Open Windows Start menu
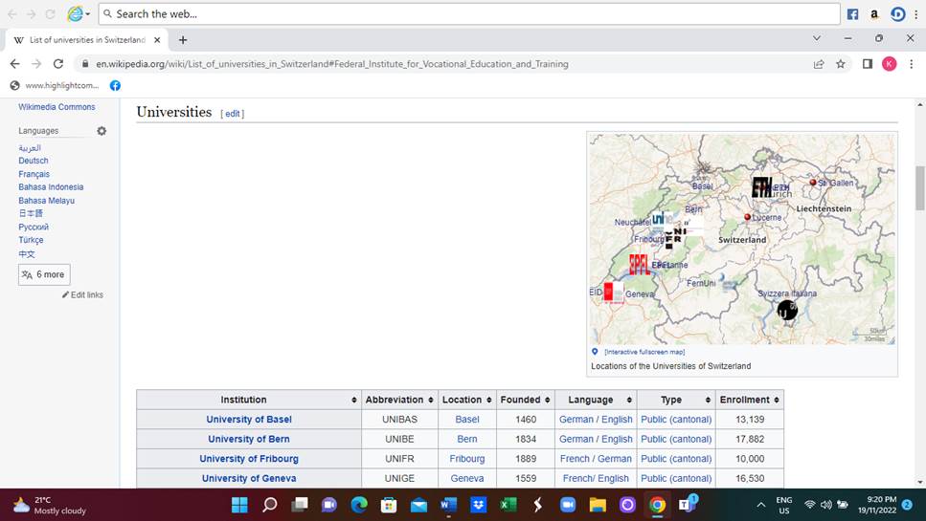 click(239, 505)
